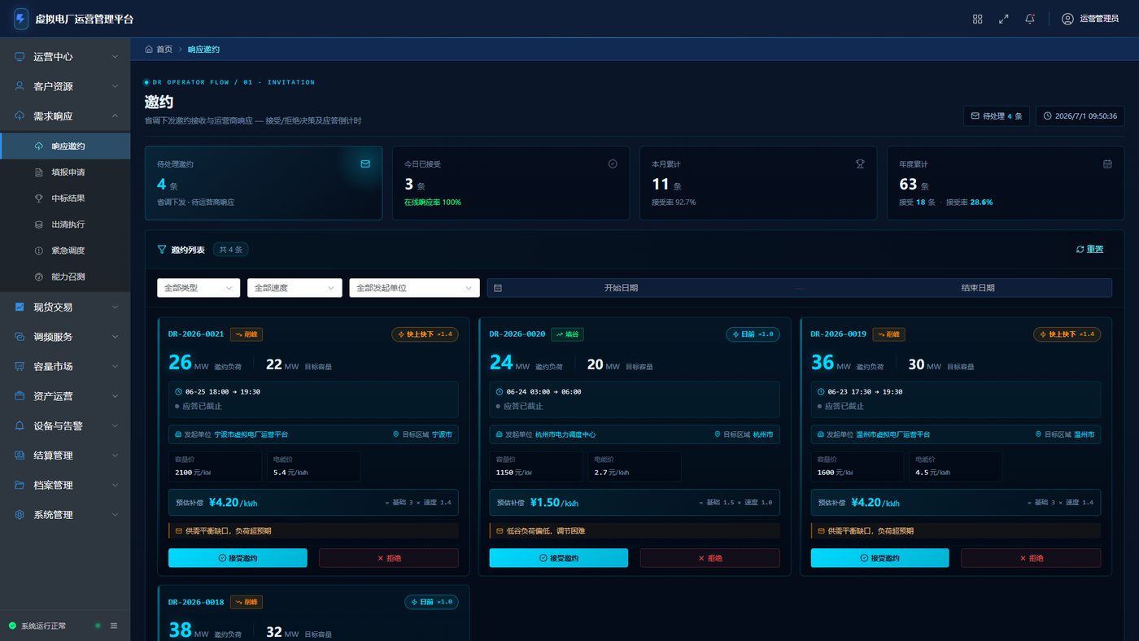This screenshot has width=1139, height=641.
Task: Open the 全部速度 dropdown filter
Action: click(295, 288)
